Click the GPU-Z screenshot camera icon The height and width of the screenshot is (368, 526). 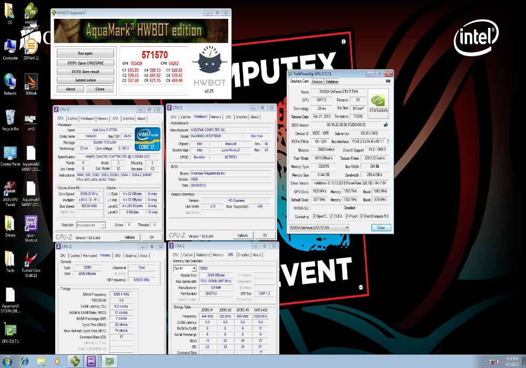[388, 81]
